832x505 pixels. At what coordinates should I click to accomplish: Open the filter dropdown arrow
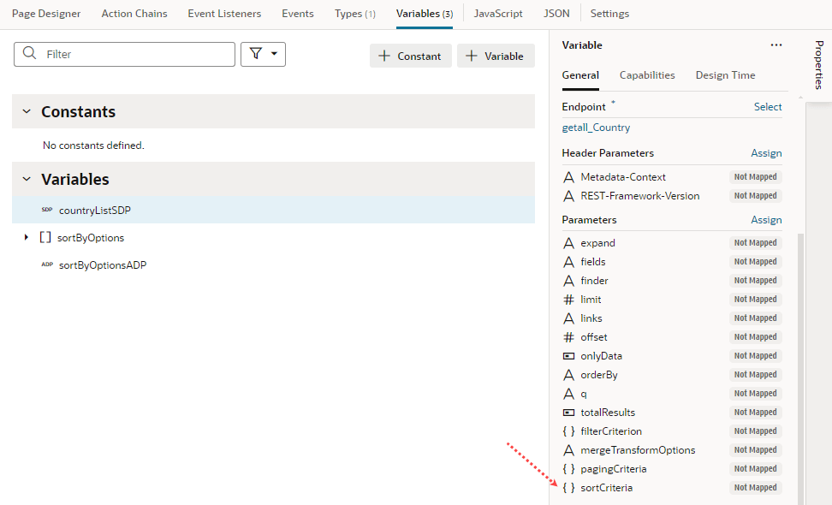point(272,53)
